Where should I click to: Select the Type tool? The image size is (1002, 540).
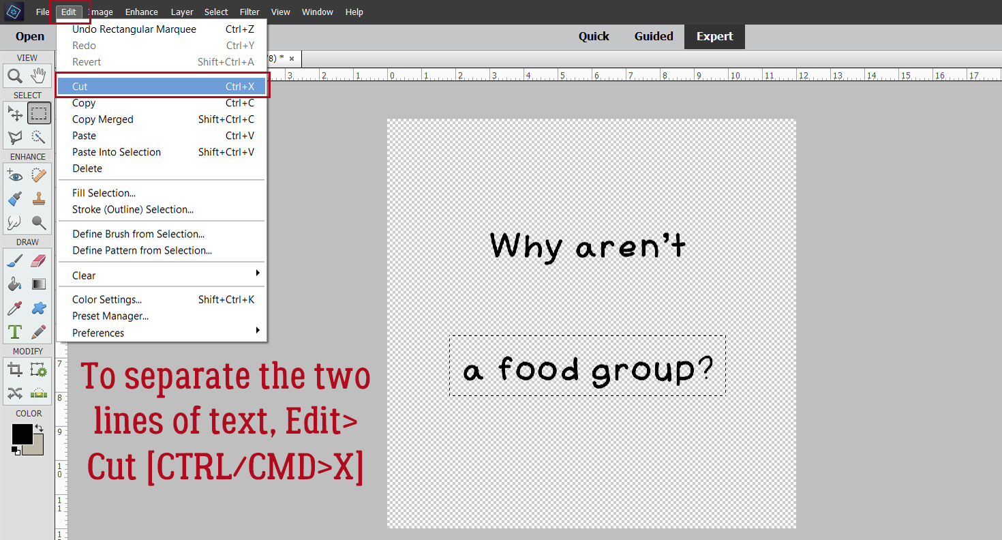tap(15, 332)
